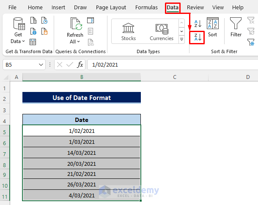Image resolution: width=258 pixels, height=205 pixels.
Task: Click the formula bar Enter checkmark
Action: pos(70,65)
